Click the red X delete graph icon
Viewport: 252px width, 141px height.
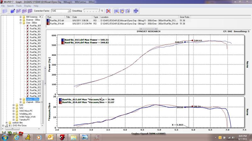108,11
